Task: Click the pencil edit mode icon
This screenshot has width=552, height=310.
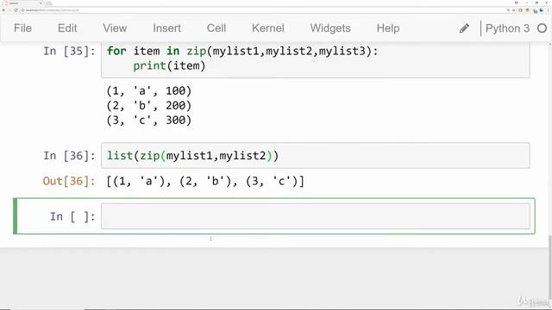Action: (x=464, y=28)
